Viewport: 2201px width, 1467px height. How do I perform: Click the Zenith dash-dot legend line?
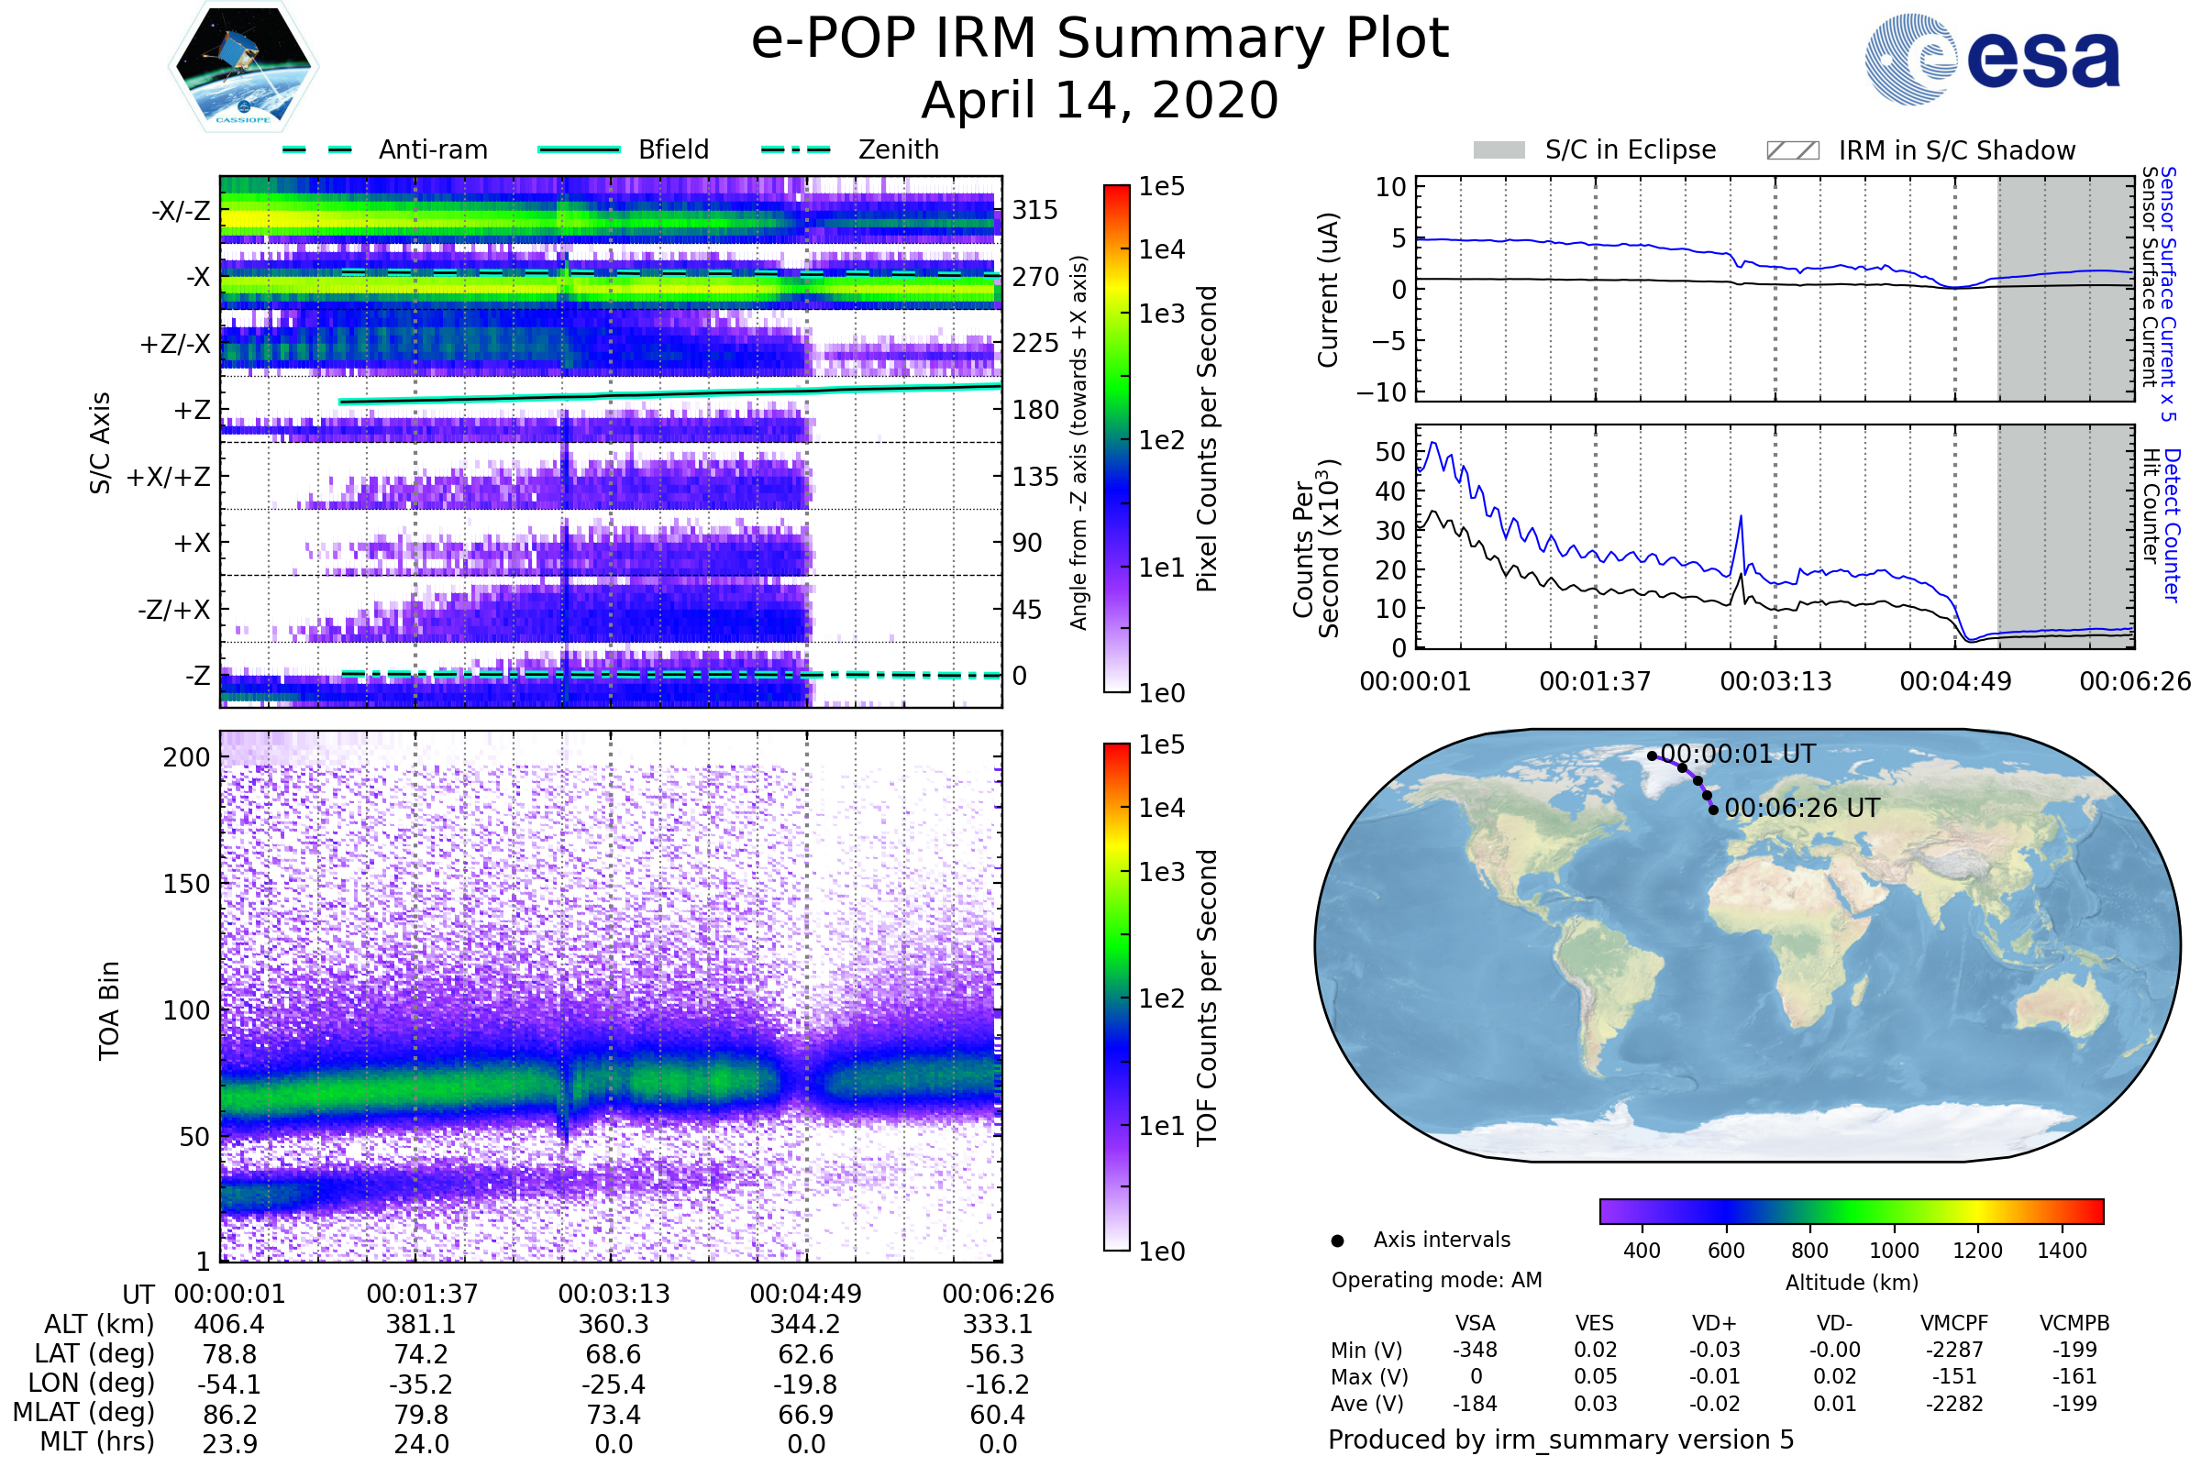click(795, 149)
